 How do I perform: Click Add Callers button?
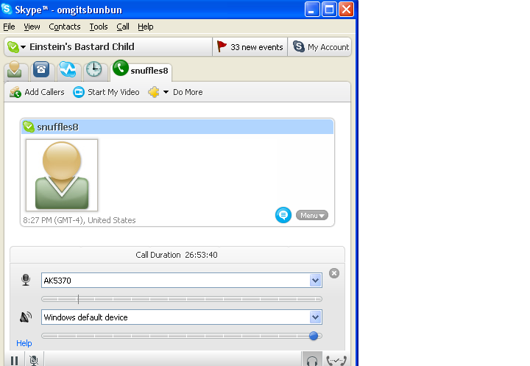37,92
